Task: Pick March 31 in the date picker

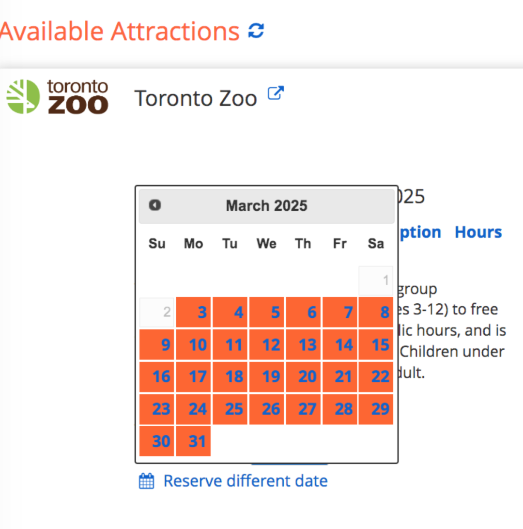Action: (x=194, y=441)
